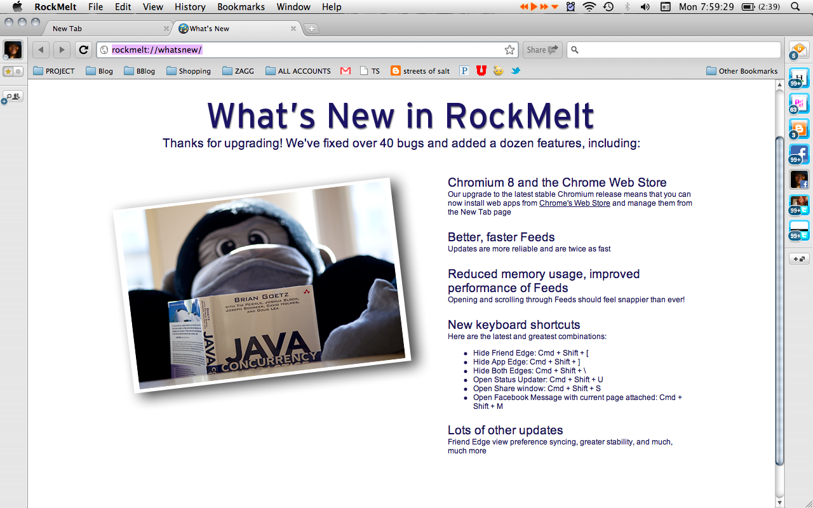Expand the Other Bookmarks folder

[x=742, y=71]
